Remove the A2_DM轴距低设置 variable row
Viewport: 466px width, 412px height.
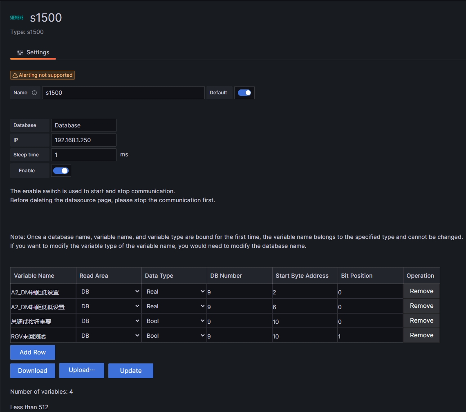coord(421,291)
